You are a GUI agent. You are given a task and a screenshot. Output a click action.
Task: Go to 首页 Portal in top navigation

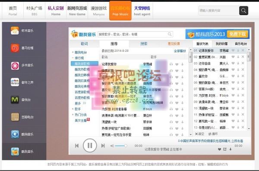coord(13,10)
